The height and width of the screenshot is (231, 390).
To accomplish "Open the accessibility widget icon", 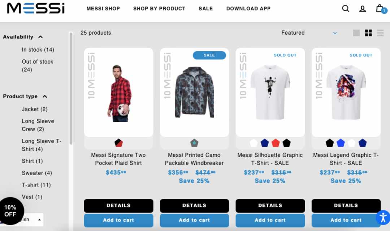I will click(383, 217).
